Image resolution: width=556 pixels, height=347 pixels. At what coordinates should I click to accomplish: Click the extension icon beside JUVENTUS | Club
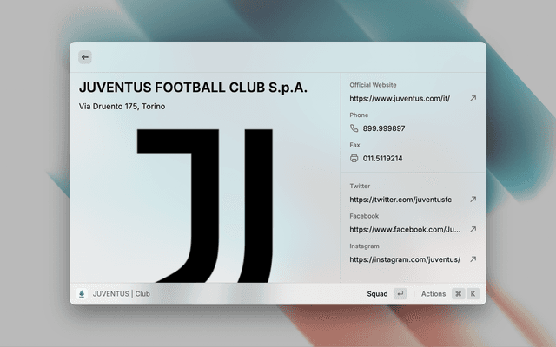pos(82,294)
